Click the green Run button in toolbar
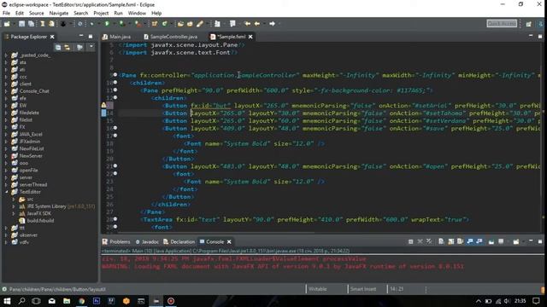547x307 pixels. (x=107, y=24)
